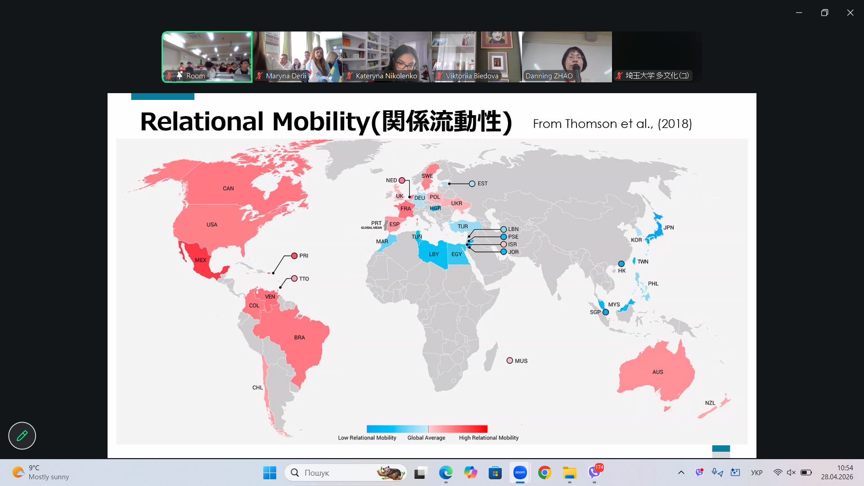Select Kateryna Nikolenko's video tile

[x=387, y=57]
